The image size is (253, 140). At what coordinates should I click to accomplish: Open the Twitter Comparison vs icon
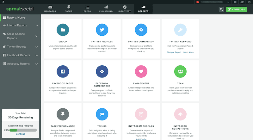[141, 30]
